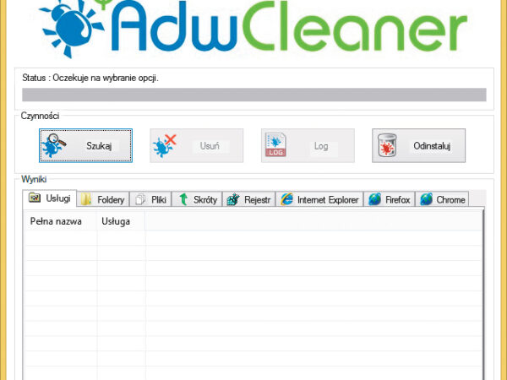This screenshot has width=507, height=380.
Task: Click the Status text line
Action: tap(90, 78)
